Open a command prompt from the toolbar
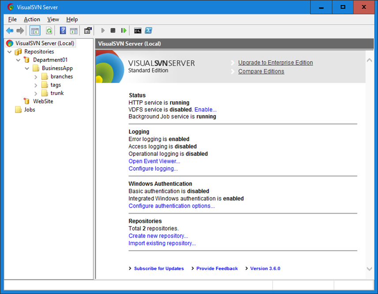This screenshot has width=378, height=294. [x=137, y=30]
